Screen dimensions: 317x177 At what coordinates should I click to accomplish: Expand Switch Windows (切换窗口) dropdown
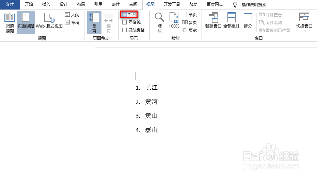(304, 22)
